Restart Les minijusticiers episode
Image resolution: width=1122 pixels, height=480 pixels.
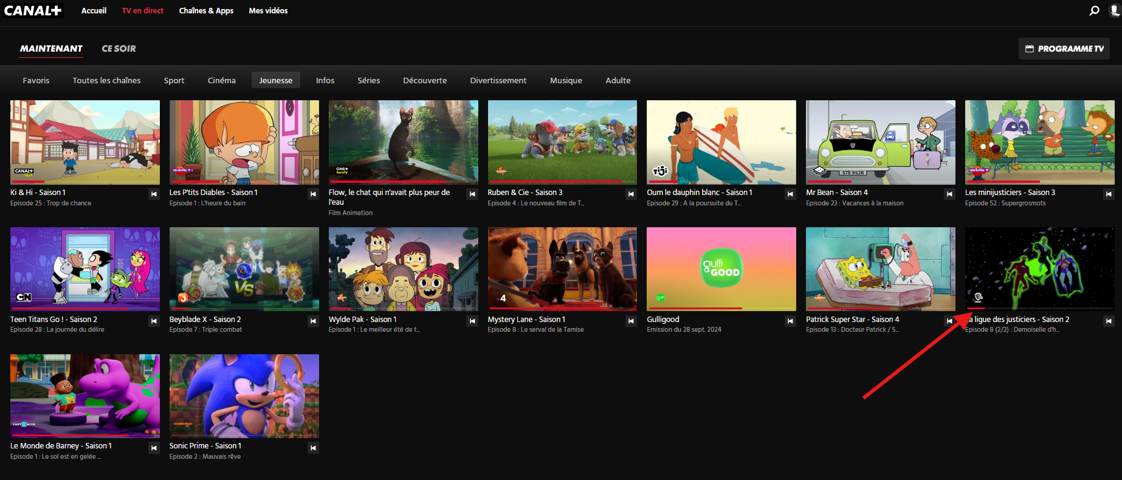pos(1109,194)
